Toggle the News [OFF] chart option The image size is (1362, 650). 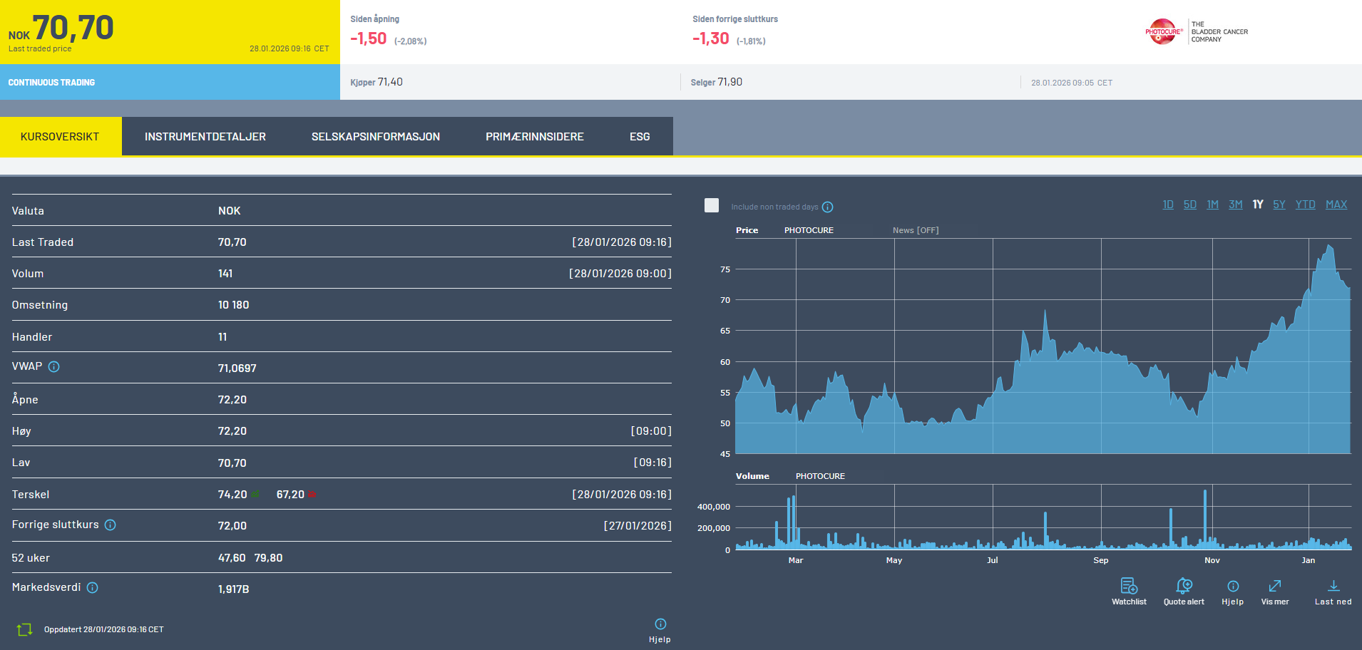(916, 230)
